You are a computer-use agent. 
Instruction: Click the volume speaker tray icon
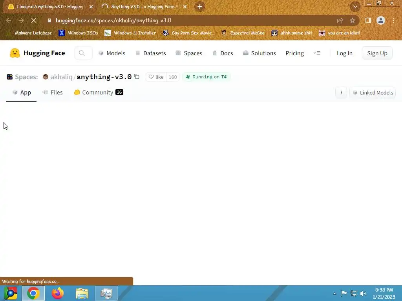coord(363,293)
